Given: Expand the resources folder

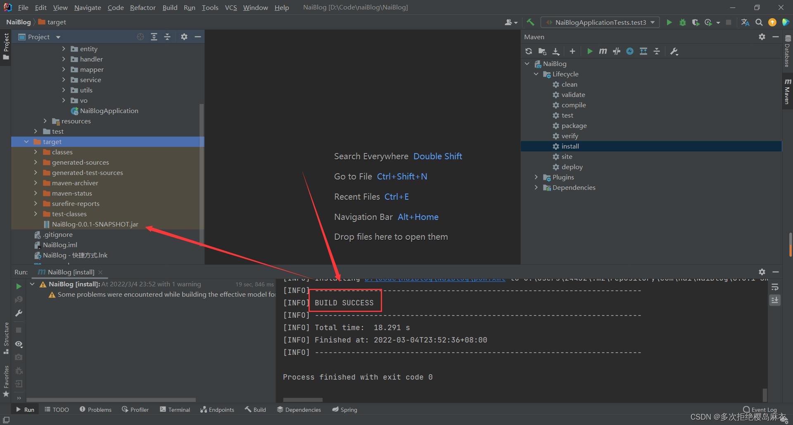Looking at the screenshot, I should (x=45, y=121).
